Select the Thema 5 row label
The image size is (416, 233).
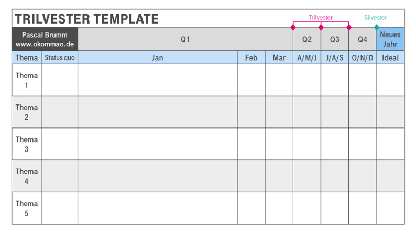point(27,208)
